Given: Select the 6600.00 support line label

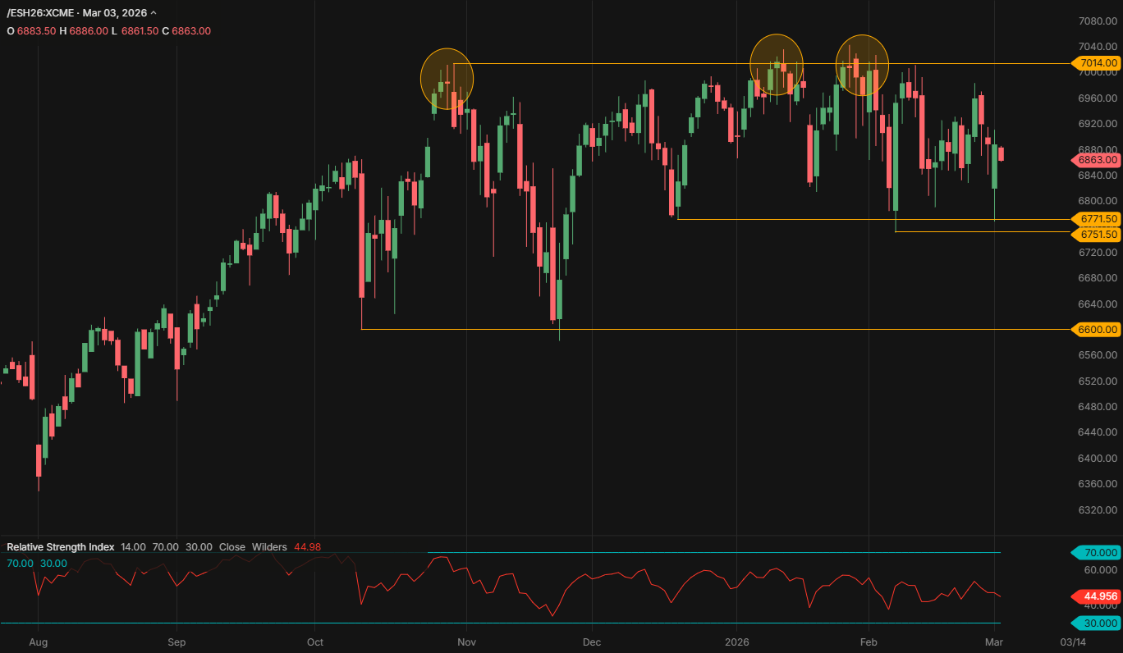Looking at the screenshot, I should coord(1096,329).
